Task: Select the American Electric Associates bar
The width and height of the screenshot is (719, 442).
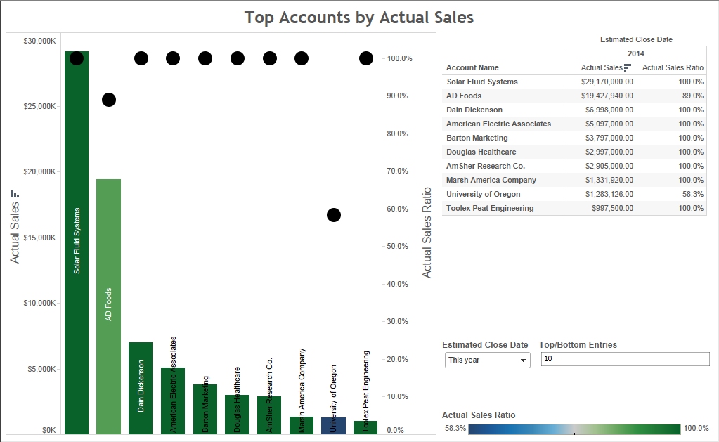Action: [x=173, y=401]
